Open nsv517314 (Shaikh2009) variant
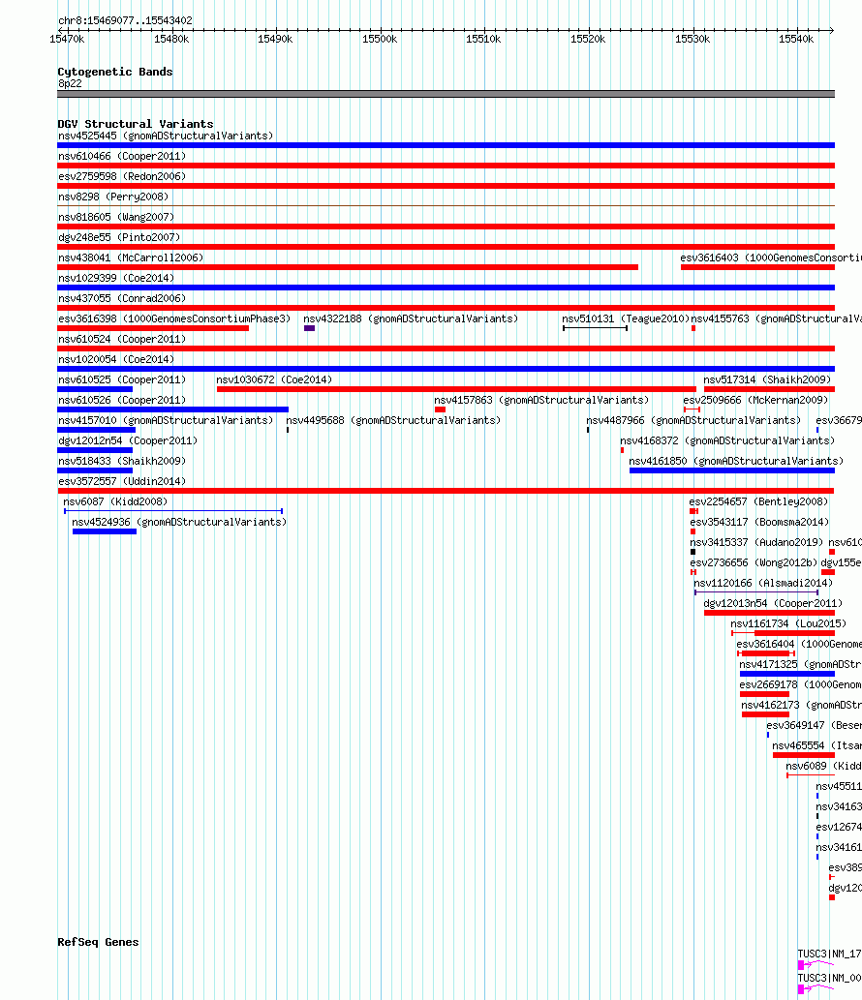862x1000 pixels. [x=767, y=380]
